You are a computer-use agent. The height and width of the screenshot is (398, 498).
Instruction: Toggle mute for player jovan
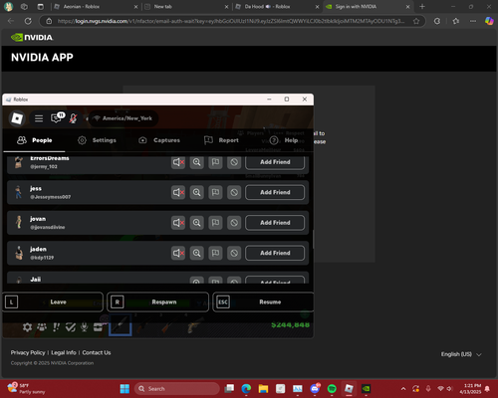(x=178, y=223)
